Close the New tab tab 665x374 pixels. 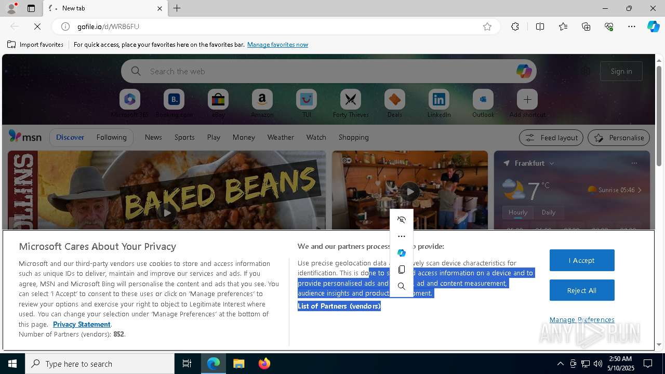tap(159, 8)
